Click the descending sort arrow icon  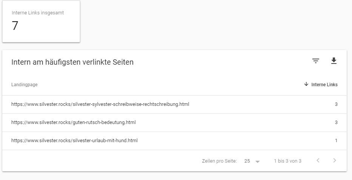pyautogui.click(x=306, y=84)
